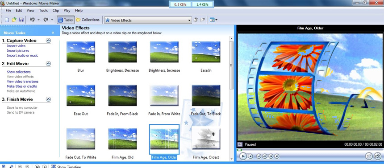Click the monitor Back button

pyautogui.click(x=259, y=156)
